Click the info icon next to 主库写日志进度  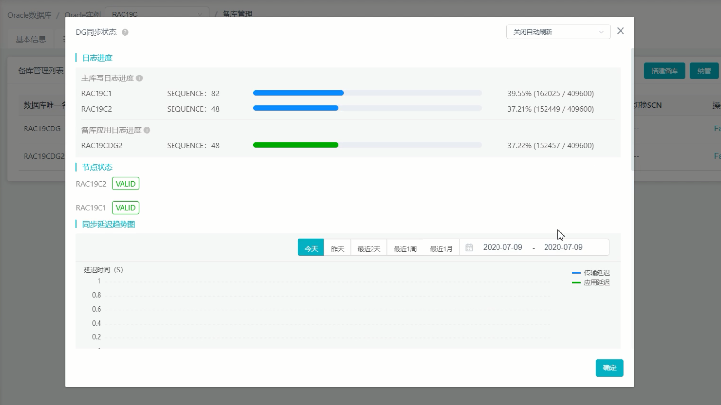[x=139, y=78]
